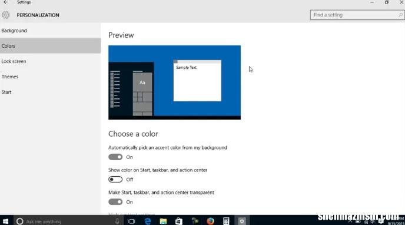Launch Firefox from the taskbar
The width and height of the screenshot is (405, 225).
[x=211, y=221]
